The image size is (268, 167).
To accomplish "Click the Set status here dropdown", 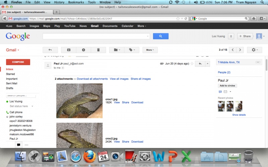I will point(21,106).
